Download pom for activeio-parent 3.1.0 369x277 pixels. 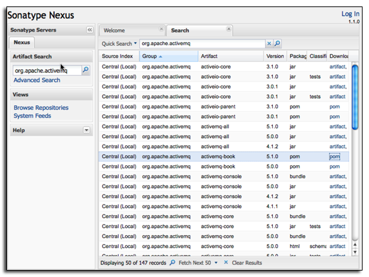click(334, 107)
